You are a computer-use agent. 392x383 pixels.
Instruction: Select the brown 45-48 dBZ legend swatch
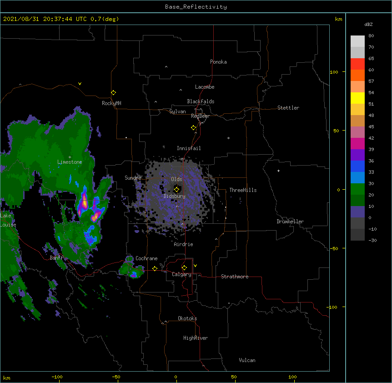click(x=357, y=121)
